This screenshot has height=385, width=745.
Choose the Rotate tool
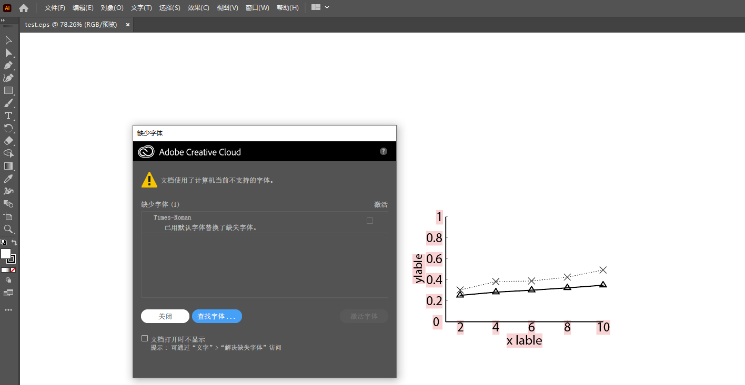pos(8,128)
